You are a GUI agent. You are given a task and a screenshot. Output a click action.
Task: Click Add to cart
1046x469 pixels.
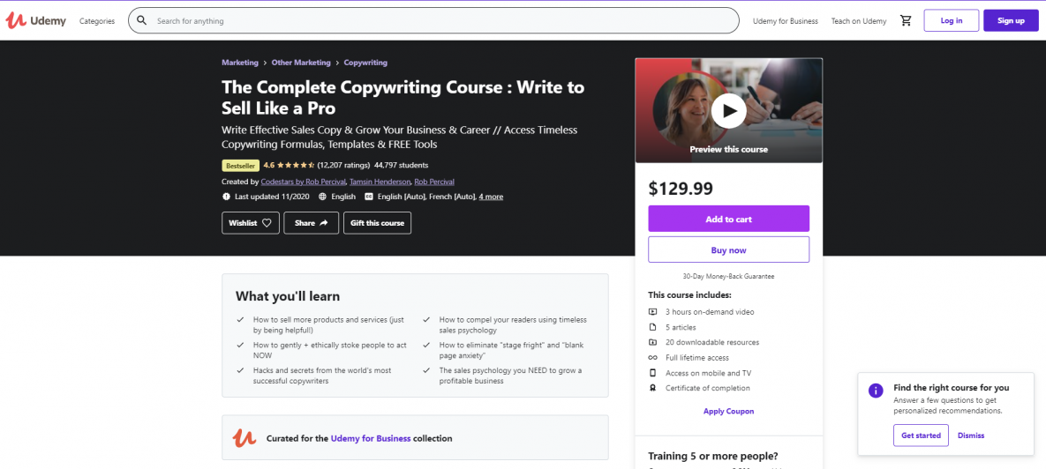[x=728, y=219]
